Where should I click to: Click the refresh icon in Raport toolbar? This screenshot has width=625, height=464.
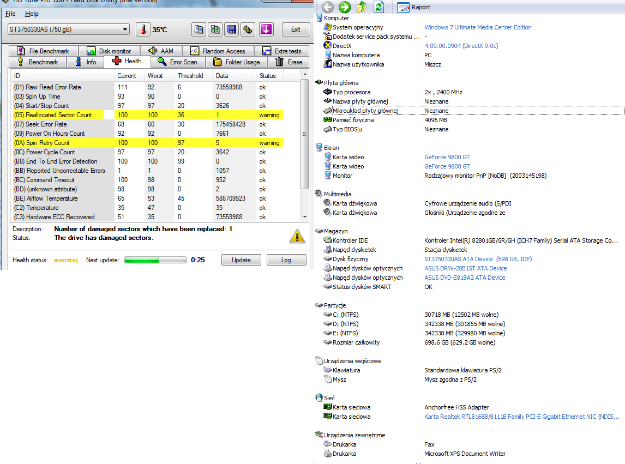[x=378, y=7]
